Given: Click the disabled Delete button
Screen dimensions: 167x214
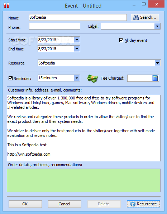Looking at the screenshot, I should tap(104, 204).
